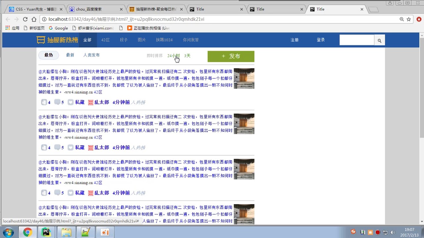This screenshot has height=238, width=424.
Task: Click the comment bubble icon in first post
Action: (57, 102)
